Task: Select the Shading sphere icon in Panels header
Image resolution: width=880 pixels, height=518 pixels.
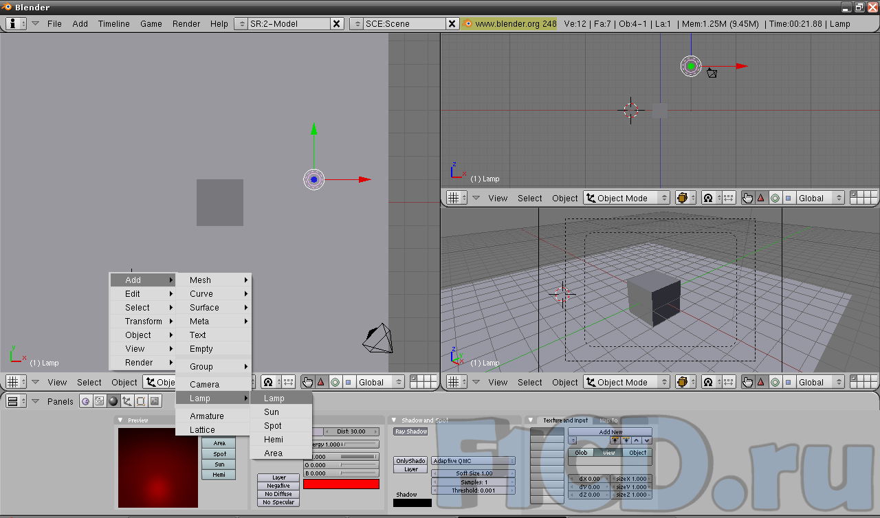Action: 113,401
